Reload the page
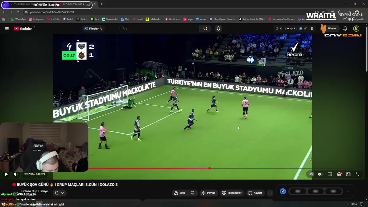Viewport: 368px width, 207px height. (x=18, y=12)
